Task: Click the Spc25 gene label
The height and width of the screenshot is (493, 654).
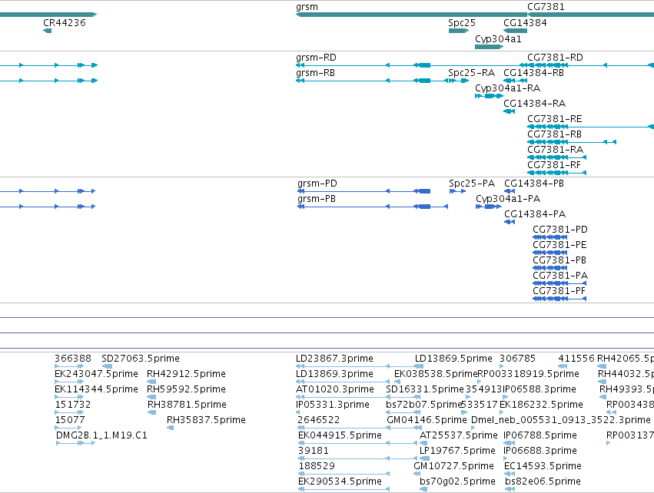Action: tap(462, 23)
